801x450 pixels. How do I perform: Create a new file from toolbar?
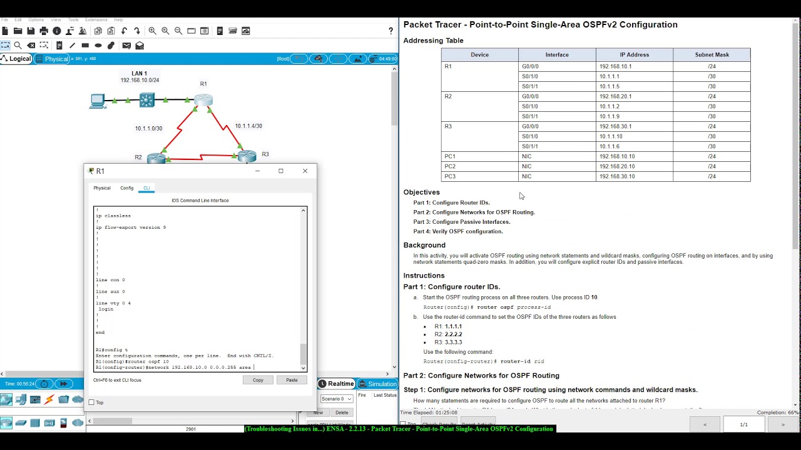tap(5, 31)
